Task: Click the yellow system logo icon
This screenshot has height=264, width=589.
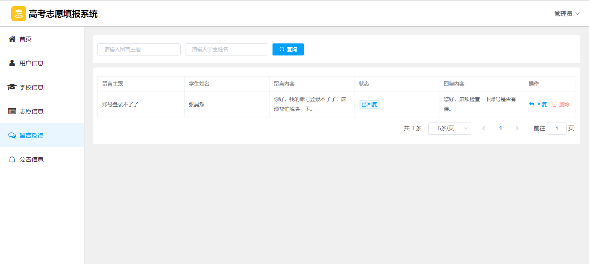Action: point(19,14)
